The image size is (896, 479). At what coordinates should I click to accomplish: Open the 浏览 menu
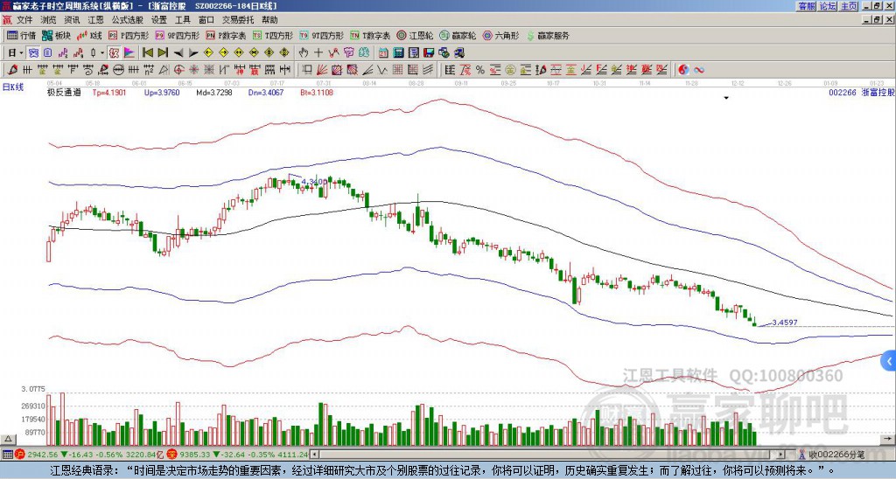coord(49,20)
